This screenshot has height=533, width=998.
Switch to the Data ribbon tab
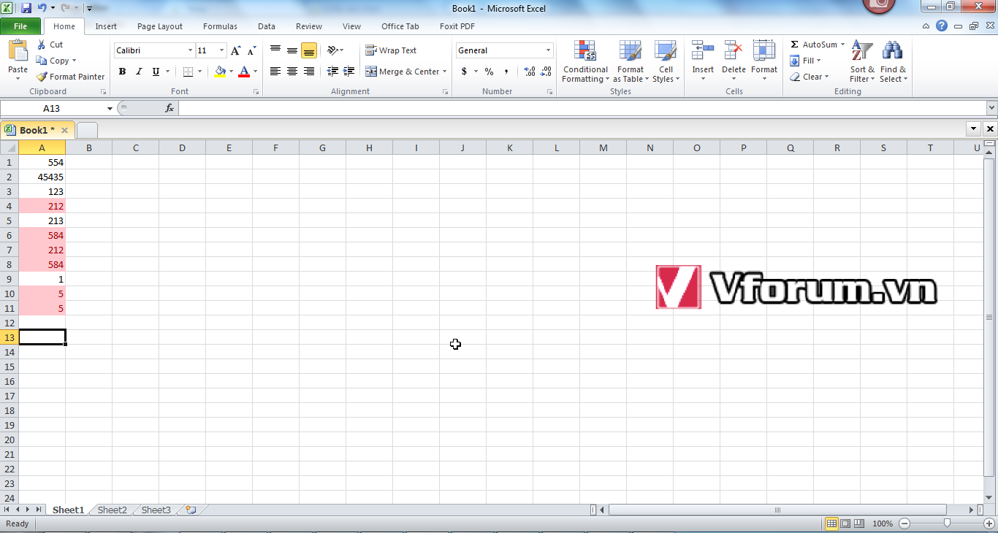(267, 26)
